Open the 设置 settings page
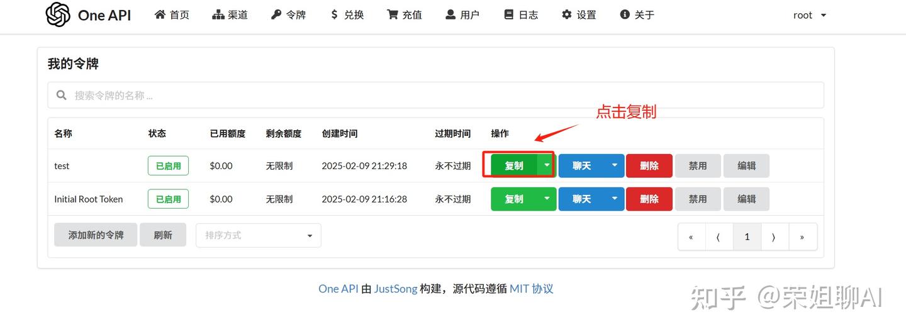Image resolution: width=906 pixels, height=334 pixels. (x=579, y=14)
